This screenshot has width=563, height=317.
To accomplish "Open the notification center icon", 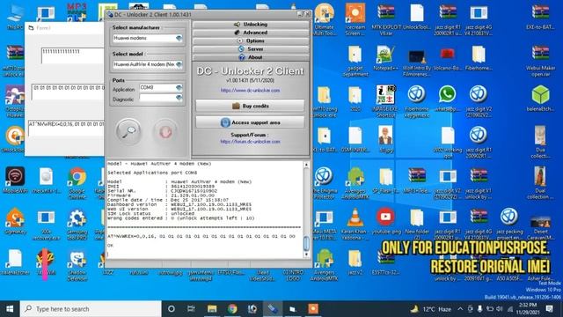I will click(x=549, y=309).
